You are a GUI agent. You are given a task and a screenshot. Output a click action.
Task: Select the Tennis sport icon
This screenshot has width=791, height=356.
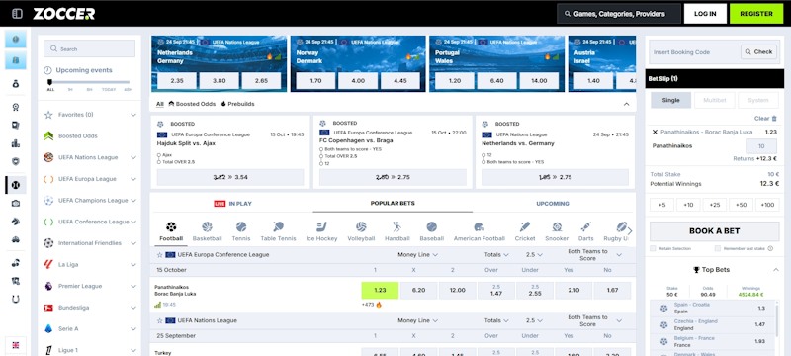[241, 226]
